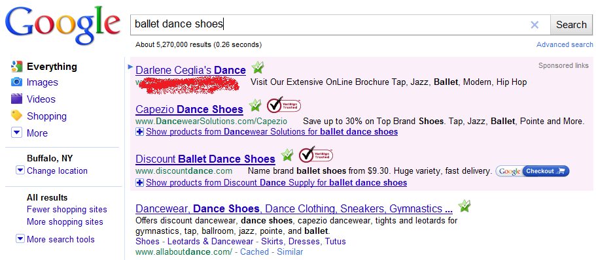Clear the search box with the X icon
This screenshot has height=260, width=596.
(x=535, y=25)
